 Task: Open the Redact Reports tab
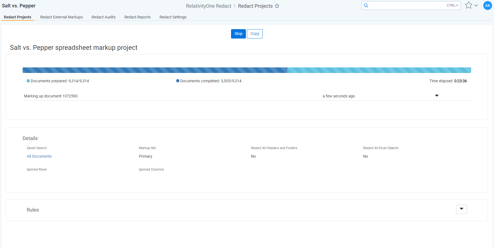pos(137,17)
